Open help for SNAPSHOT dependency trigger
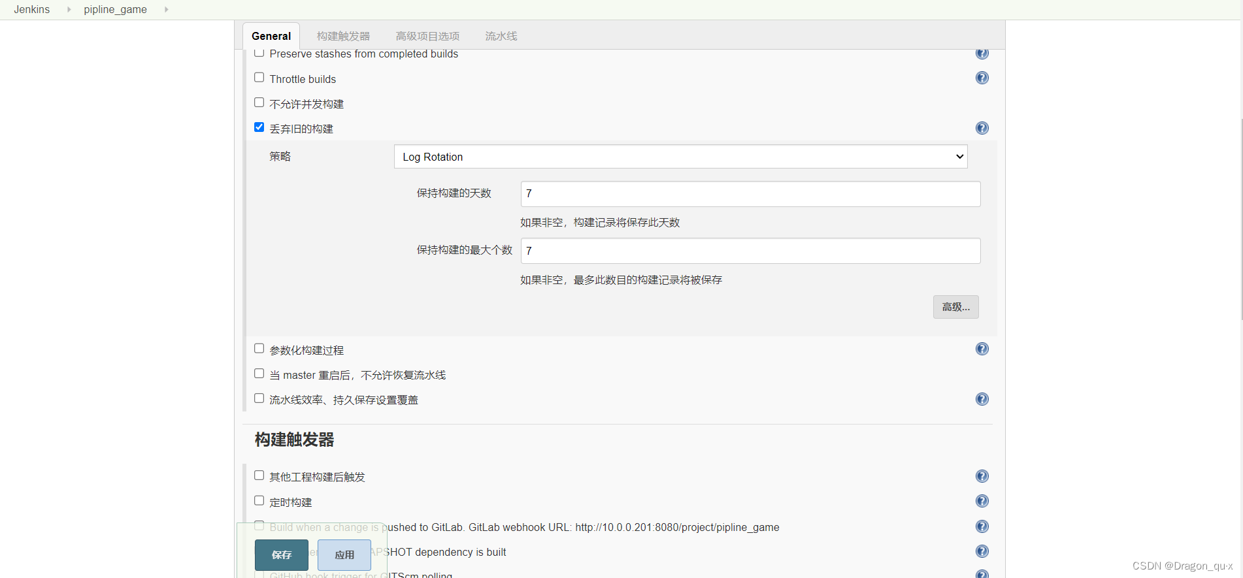Image resolution: width=1243 pixels, height=578 pixels. 982,551
